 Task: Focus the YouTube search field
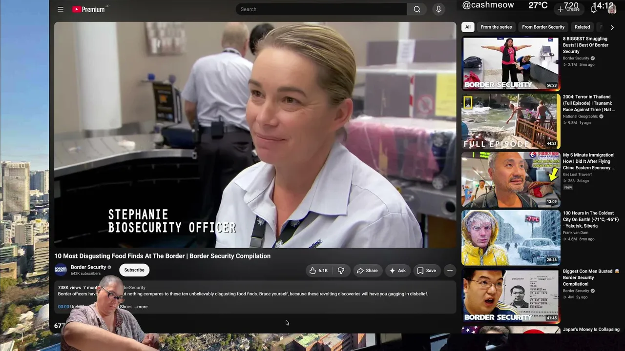pos(321,9)
